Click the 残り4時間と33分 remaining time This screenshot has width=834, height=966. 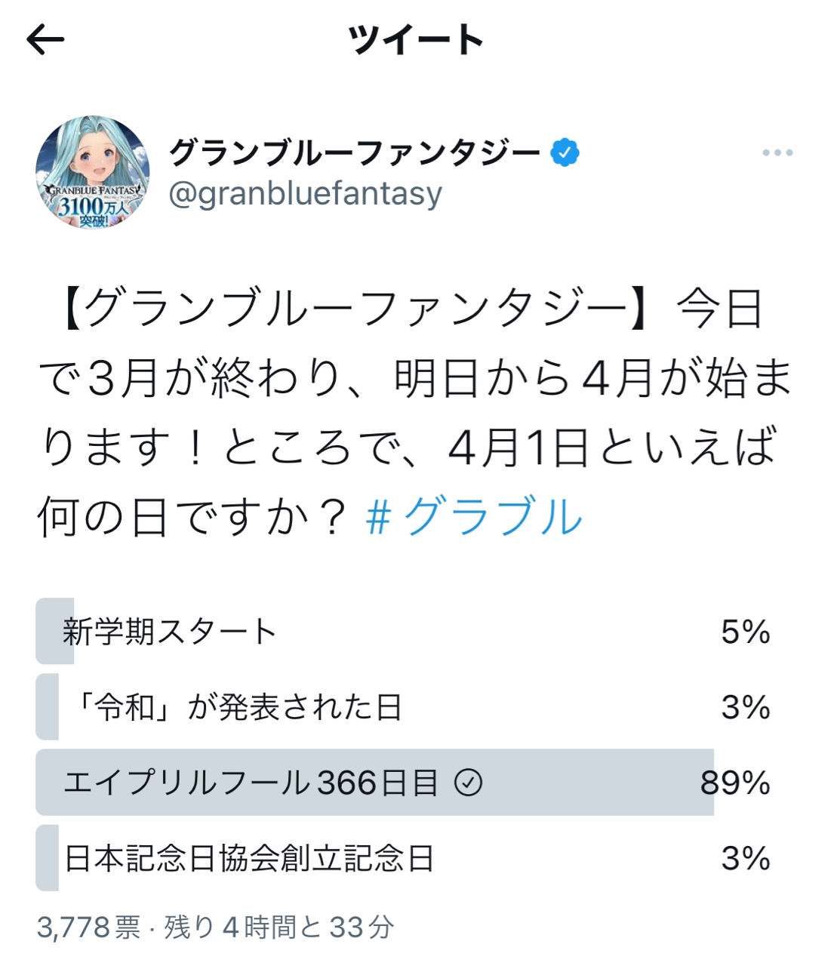point(279,928)
